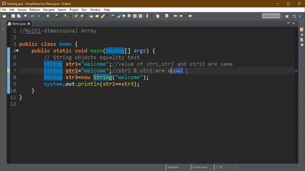Open the Run menu
Viewport: 305px width, 171px height.
(x=84, y=9)
